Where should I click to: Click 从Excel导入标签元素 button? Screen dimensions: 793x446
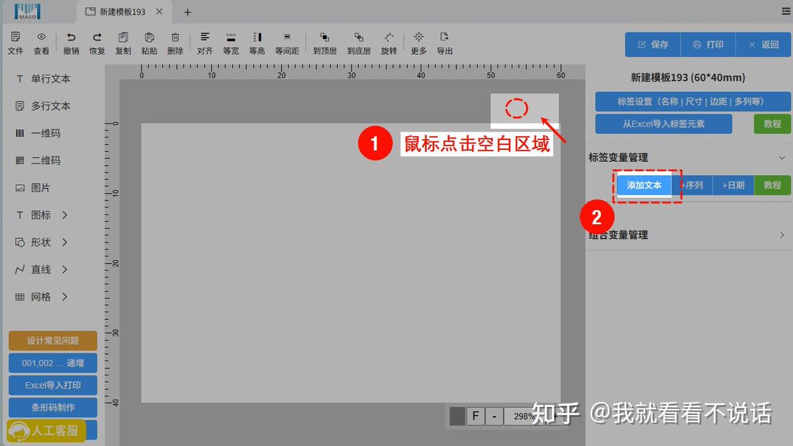663,124
